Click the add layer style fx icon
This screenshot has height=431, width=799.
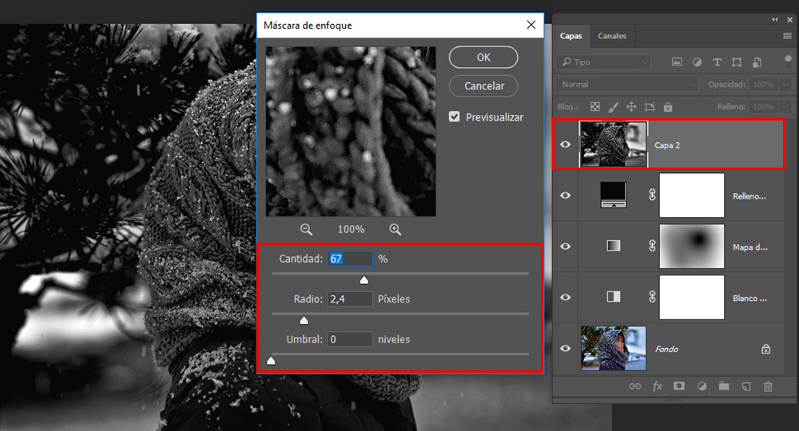[x=658, y=386]
